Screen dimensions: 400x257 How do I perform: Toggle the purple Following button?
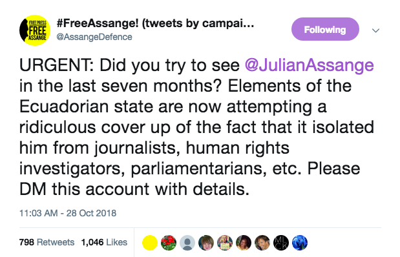pyautogui.click(x=325, y=29)
